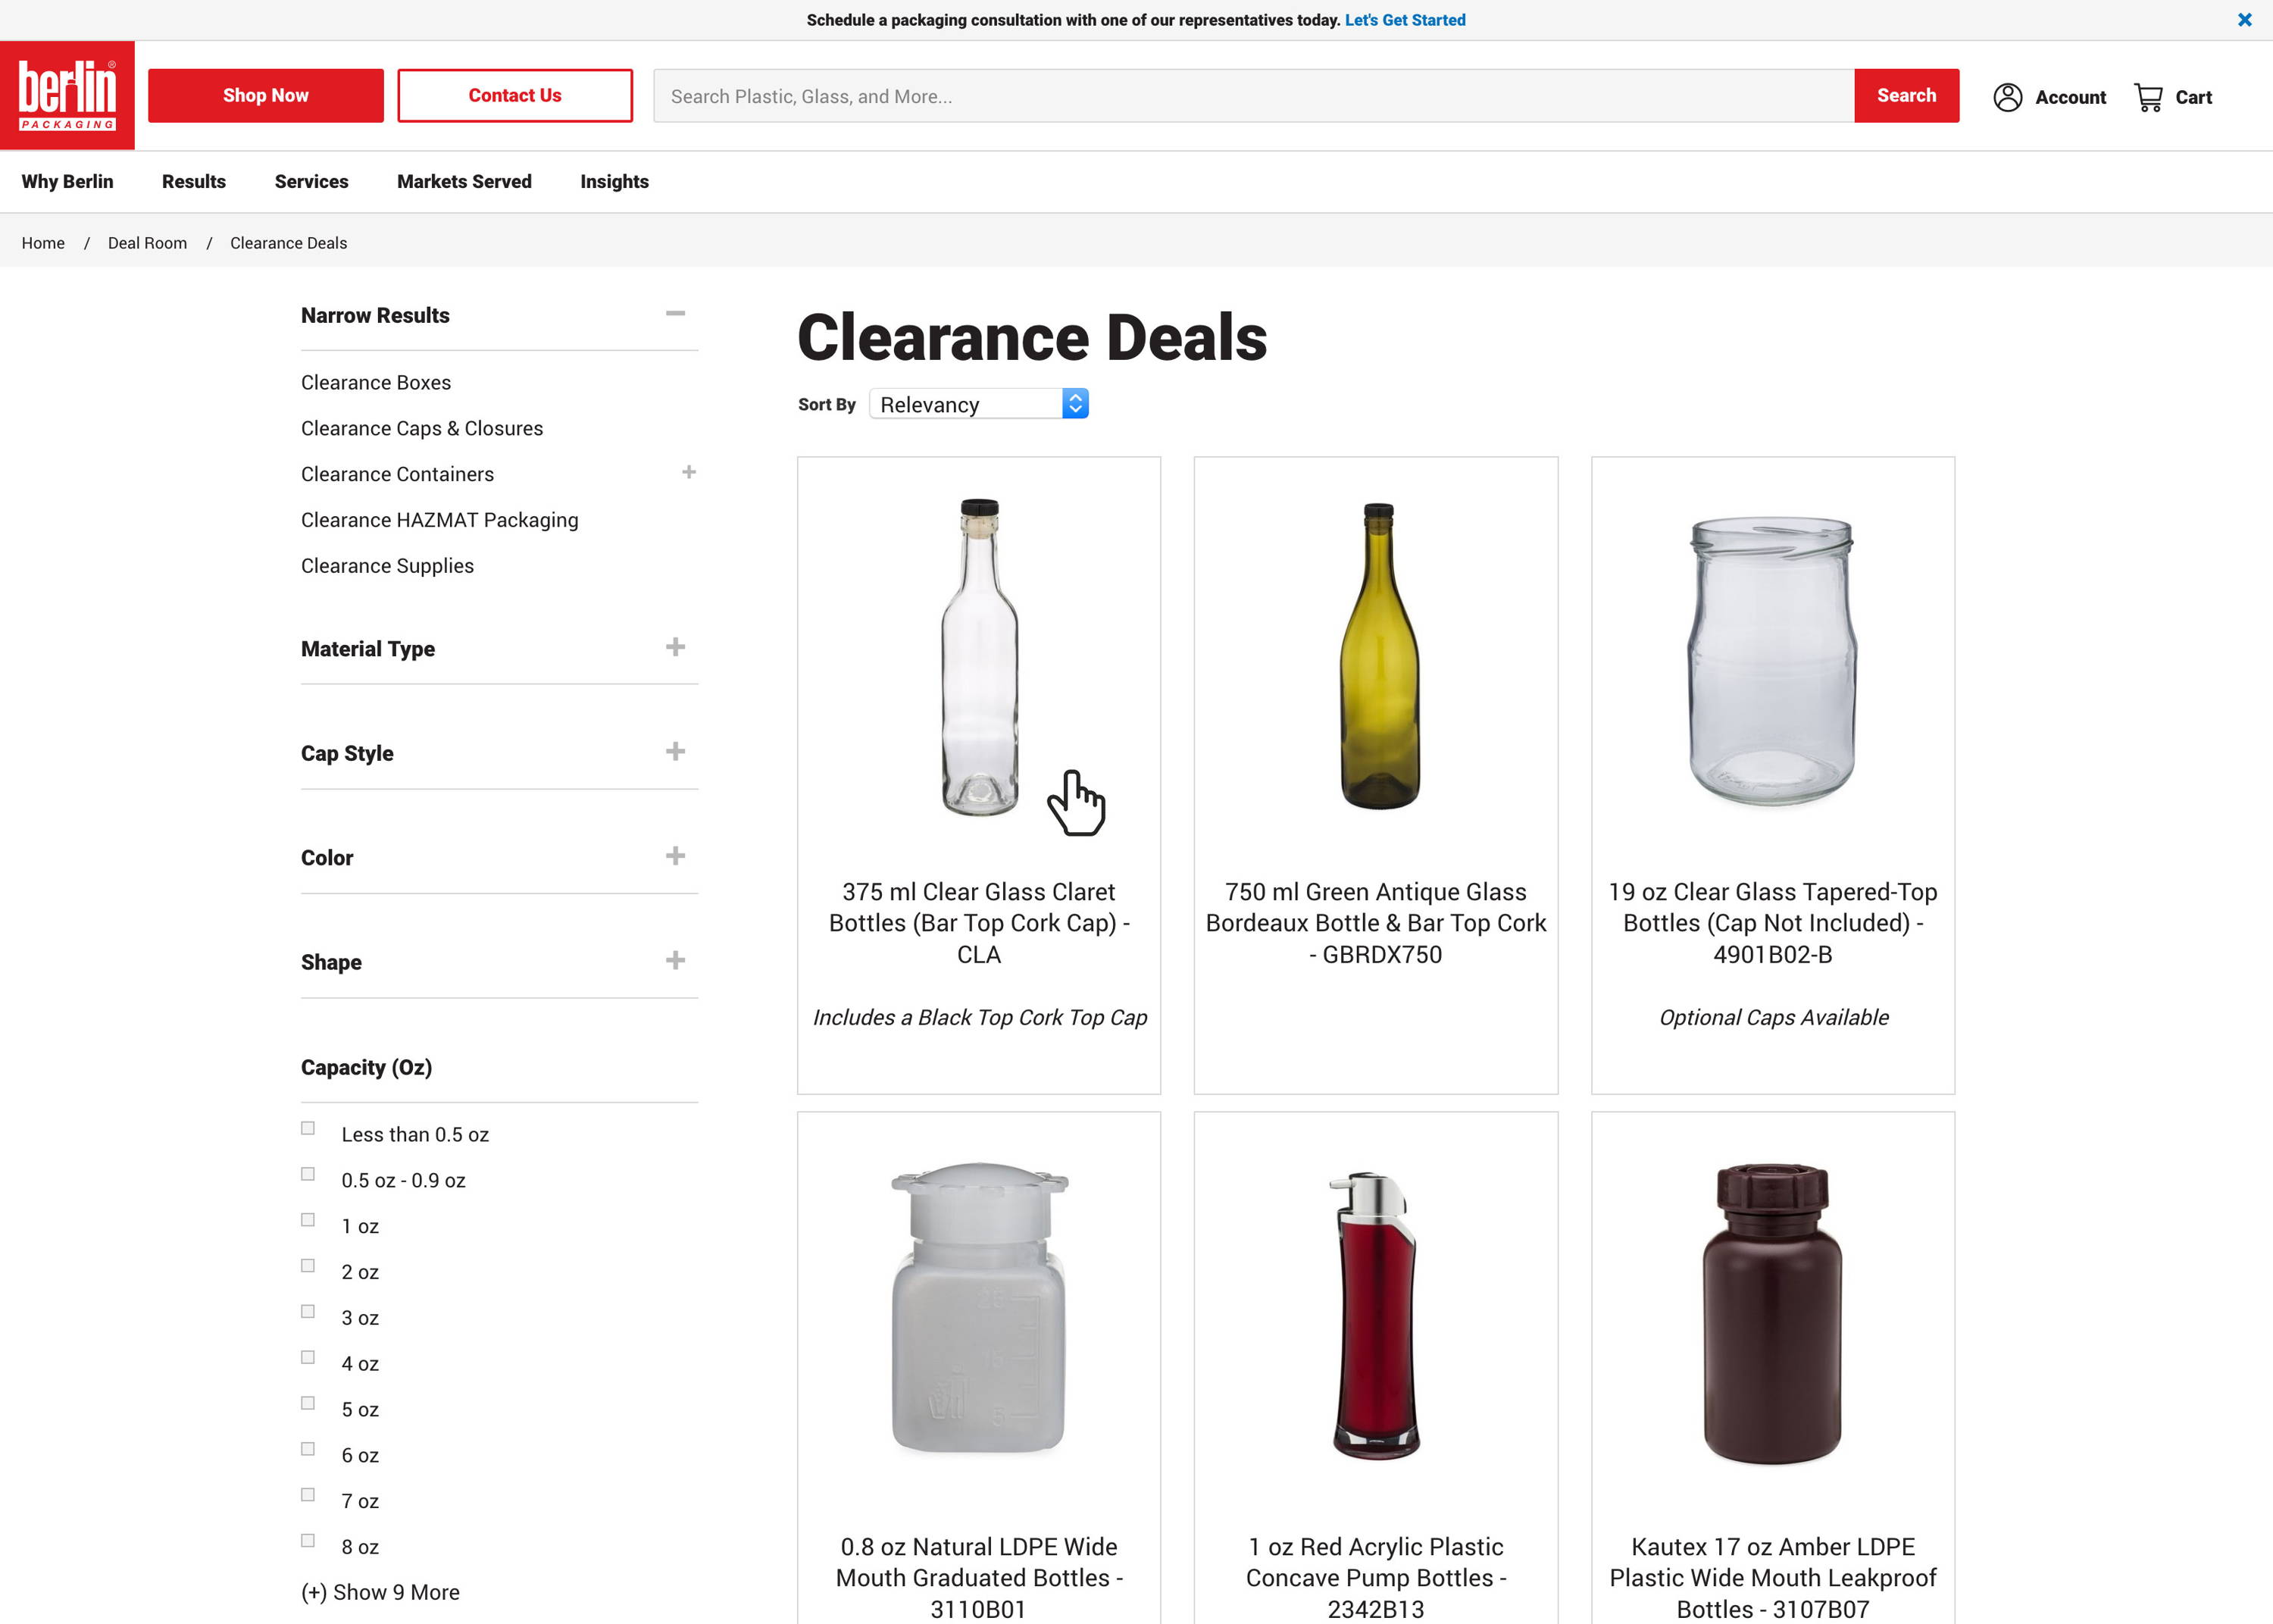Viewport: 2273px width, 1624px height.
Task: Check the 3 oz capacity box
Action: pyautogui.click(x=308, y=1312)
